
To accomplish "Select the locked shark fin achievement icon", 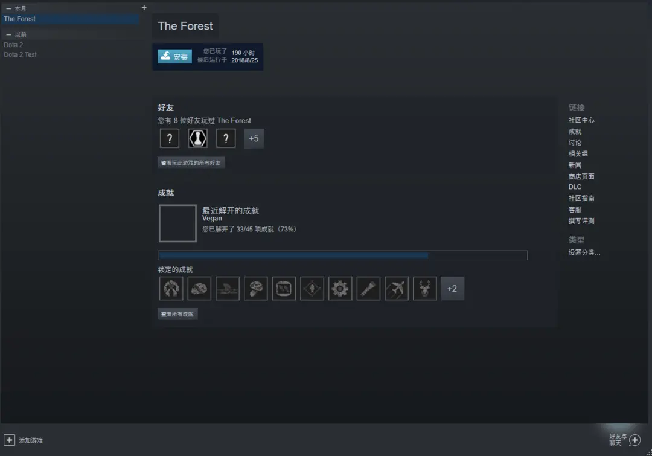I will click(x=228, y=288).
